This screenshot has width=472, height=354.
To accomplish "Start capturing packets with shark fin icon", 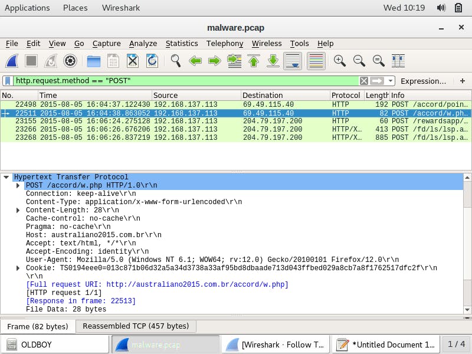I will coord(12,61).
